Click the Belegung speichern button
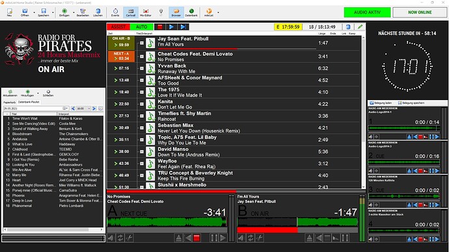 point(411,103)
